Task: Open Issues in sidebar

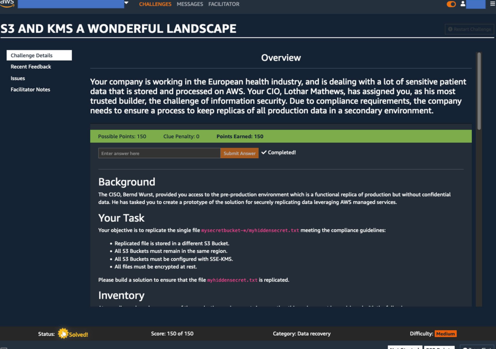Action: pyautogui.click(x=18, y=78)
